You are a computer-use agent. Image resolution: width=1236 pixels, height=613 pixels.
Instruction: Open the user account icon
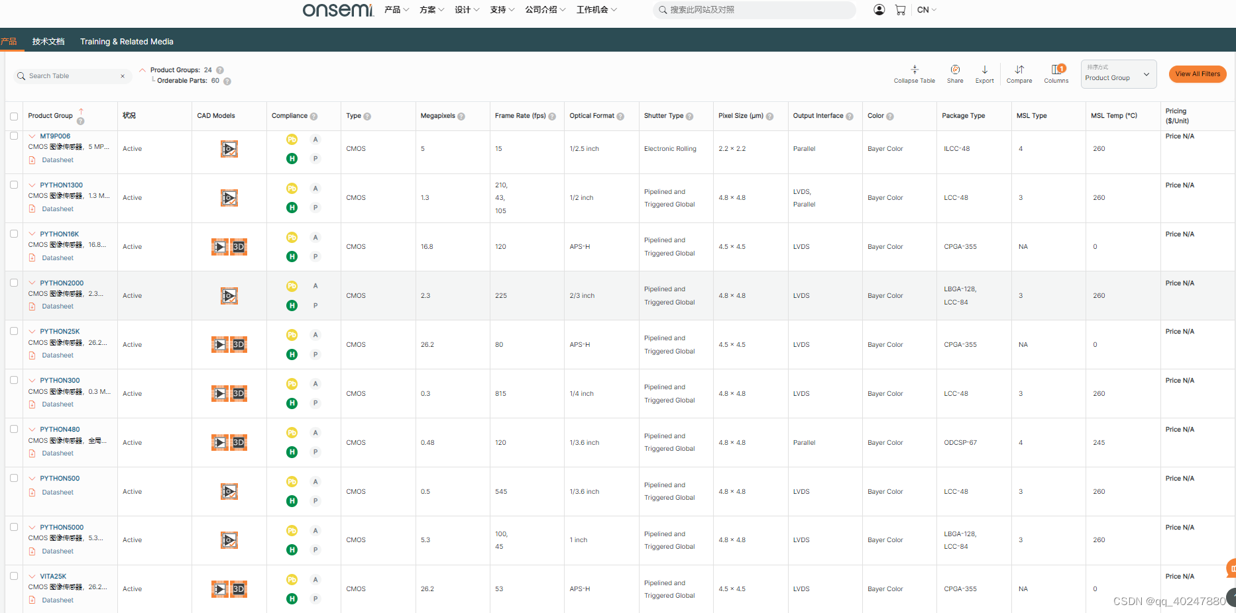coord(879,9)
